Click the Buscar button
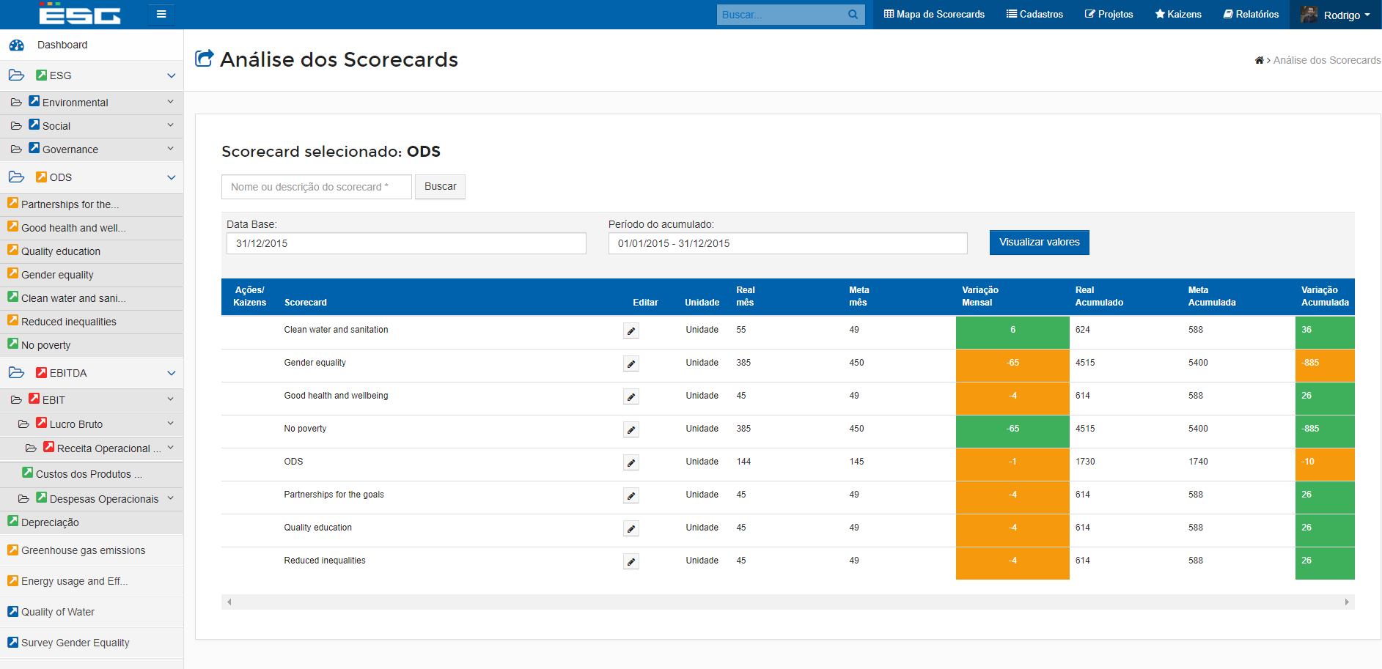Viewport: 1382px width, 669px height. pyautogui.click(x=440, y=186)
